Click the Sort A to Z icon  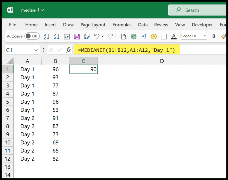(46, 36)
